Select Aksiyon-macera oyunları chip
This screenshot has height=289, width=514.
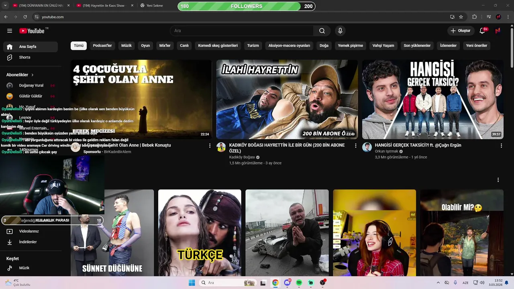[x=289, y=45]
